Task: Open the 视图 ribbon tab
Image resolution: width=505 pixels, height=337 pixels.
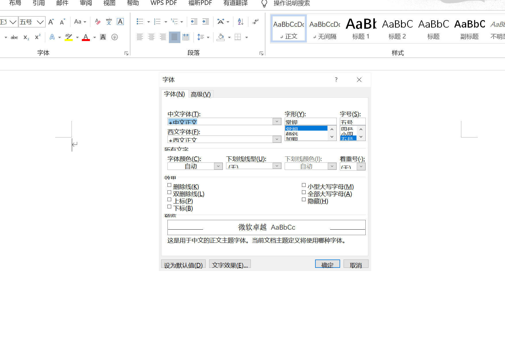Action: click(x=109, y=3)
